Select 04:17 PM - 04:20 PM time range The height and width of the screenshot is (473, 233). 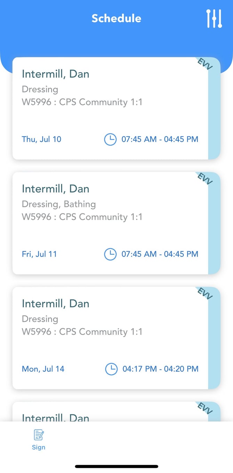[160, 369]
